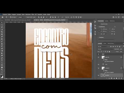Select the Rectangle shape tool
The image size is (124, 93).
[2, 65]
